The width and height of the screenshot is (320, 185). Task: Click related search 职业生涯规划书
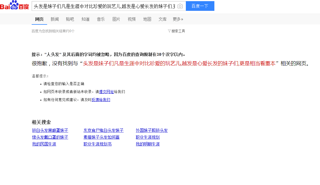tap(97, 144)
